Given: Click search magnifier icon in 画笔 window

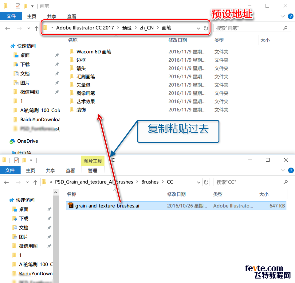Looking at the screenshot, I should (285, 28).
